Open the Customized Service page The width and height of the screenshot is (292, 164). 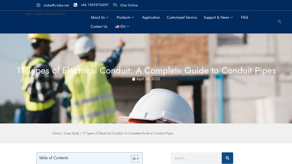pyautogui.click(x=181, y=17)
